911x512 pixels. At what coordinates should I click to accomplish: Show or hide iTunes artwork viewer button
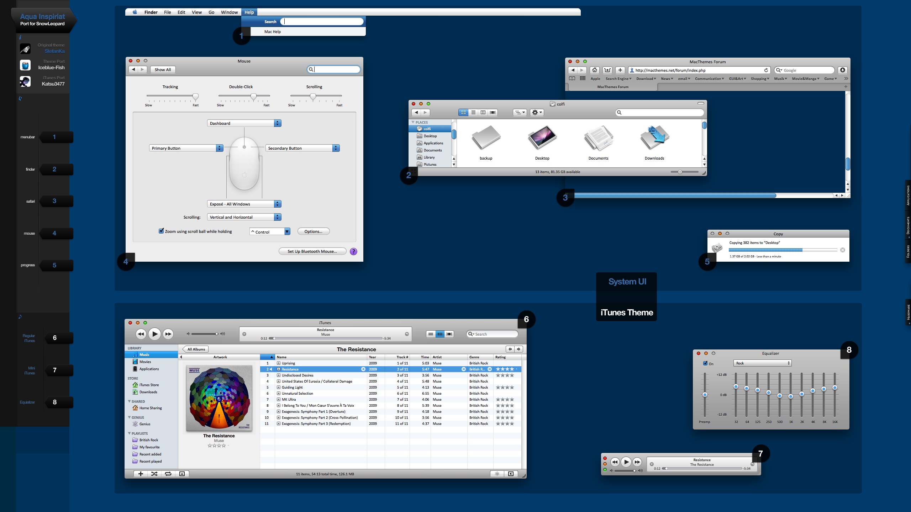point(182,474)
